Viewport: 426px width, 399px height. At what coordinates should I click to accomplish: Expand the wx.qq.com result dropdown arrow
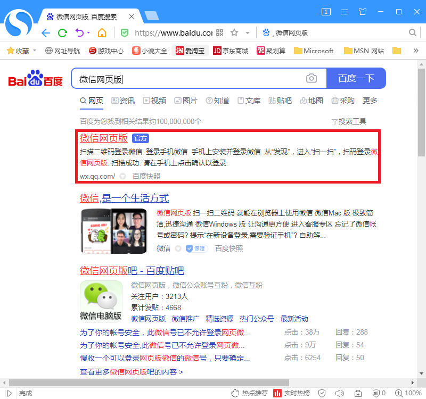[123, 176]
